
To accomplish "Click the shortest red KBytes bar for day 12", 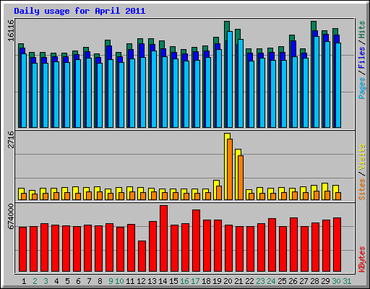I will point(142,256).
